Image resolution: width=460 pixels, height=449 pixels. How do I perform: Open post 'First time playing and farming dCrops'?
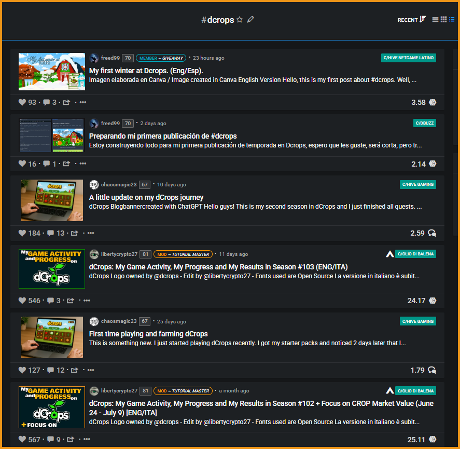[148, 334]
